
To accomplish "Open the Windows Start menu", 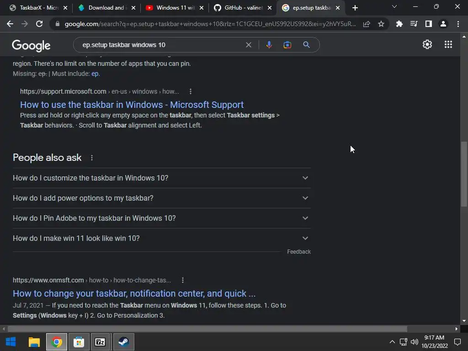I will tap(11, 342).
